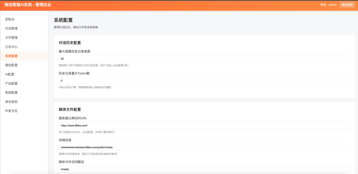Open the AI配置 settings page
The height and width of the screenshot is (174, 358).
(x=10, y=74)
